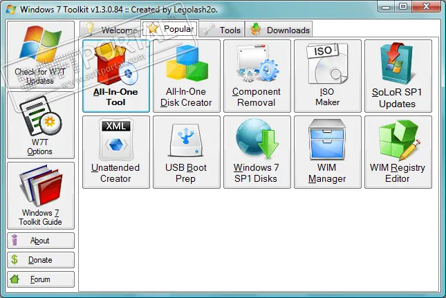
Task: Open Windows 7 SP1 Disks
Action: [257, 152]
